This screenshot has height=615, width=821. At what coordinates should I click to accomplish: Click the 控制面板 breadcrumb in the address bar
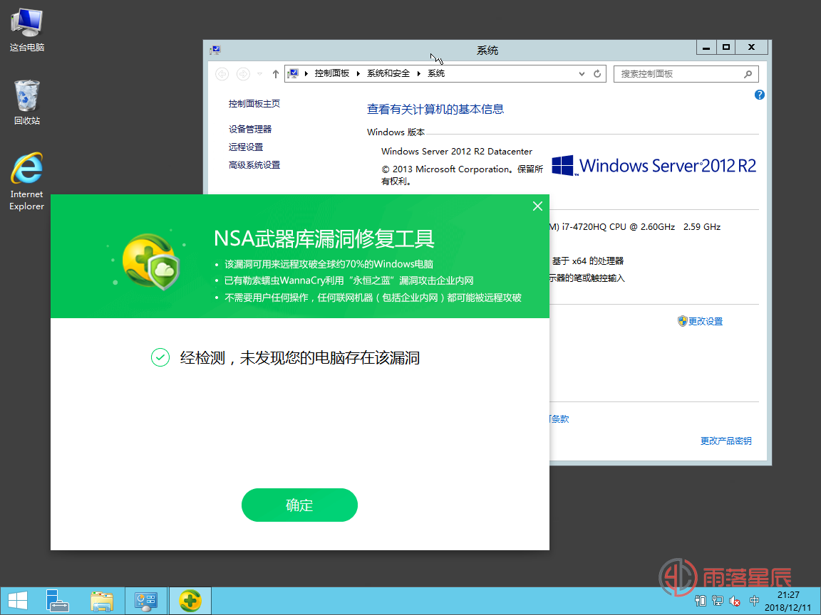coord(332,73)
